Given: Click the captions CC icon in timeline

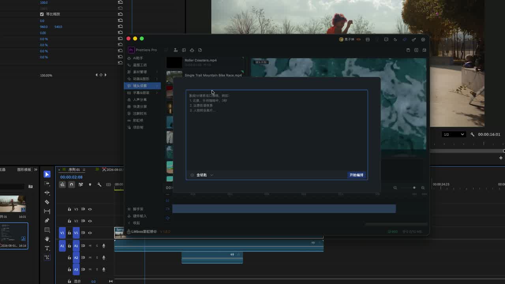Looking at the screenshot, I should [x=108, y=185].
